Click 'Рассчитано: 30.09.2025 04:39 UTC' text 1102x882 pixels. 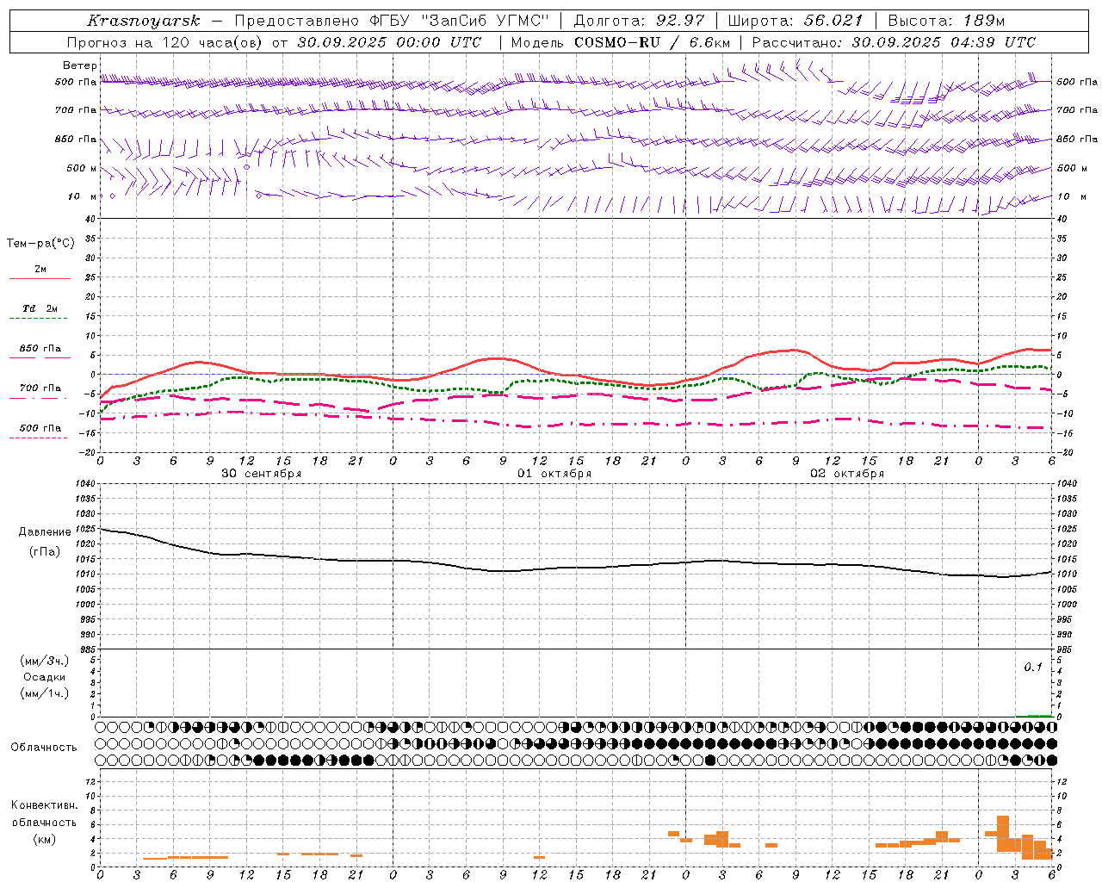[x=894, y=42]
